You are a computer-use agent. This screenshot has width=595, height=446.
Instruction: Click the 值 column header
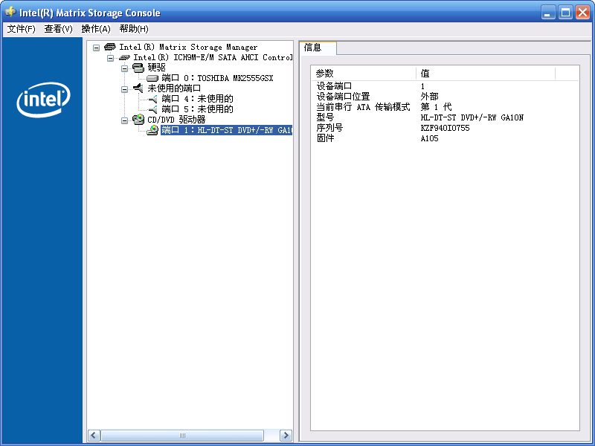(x=486, y=73)
